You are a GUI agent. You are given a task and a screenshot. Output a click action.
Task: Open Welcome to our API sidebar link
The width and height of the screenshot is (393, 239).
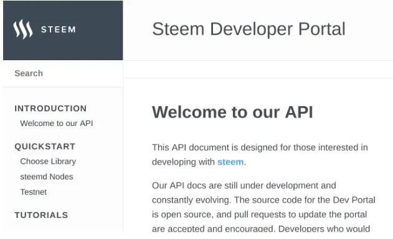click(x=57, y=124)
